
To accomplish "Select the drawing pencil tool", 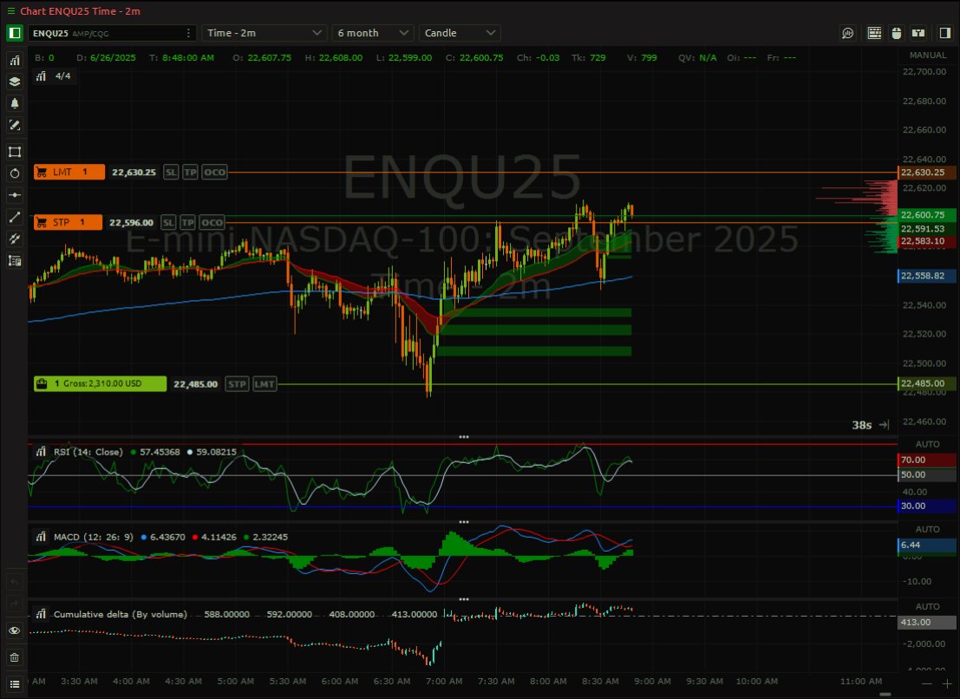I will click(15, 125).
